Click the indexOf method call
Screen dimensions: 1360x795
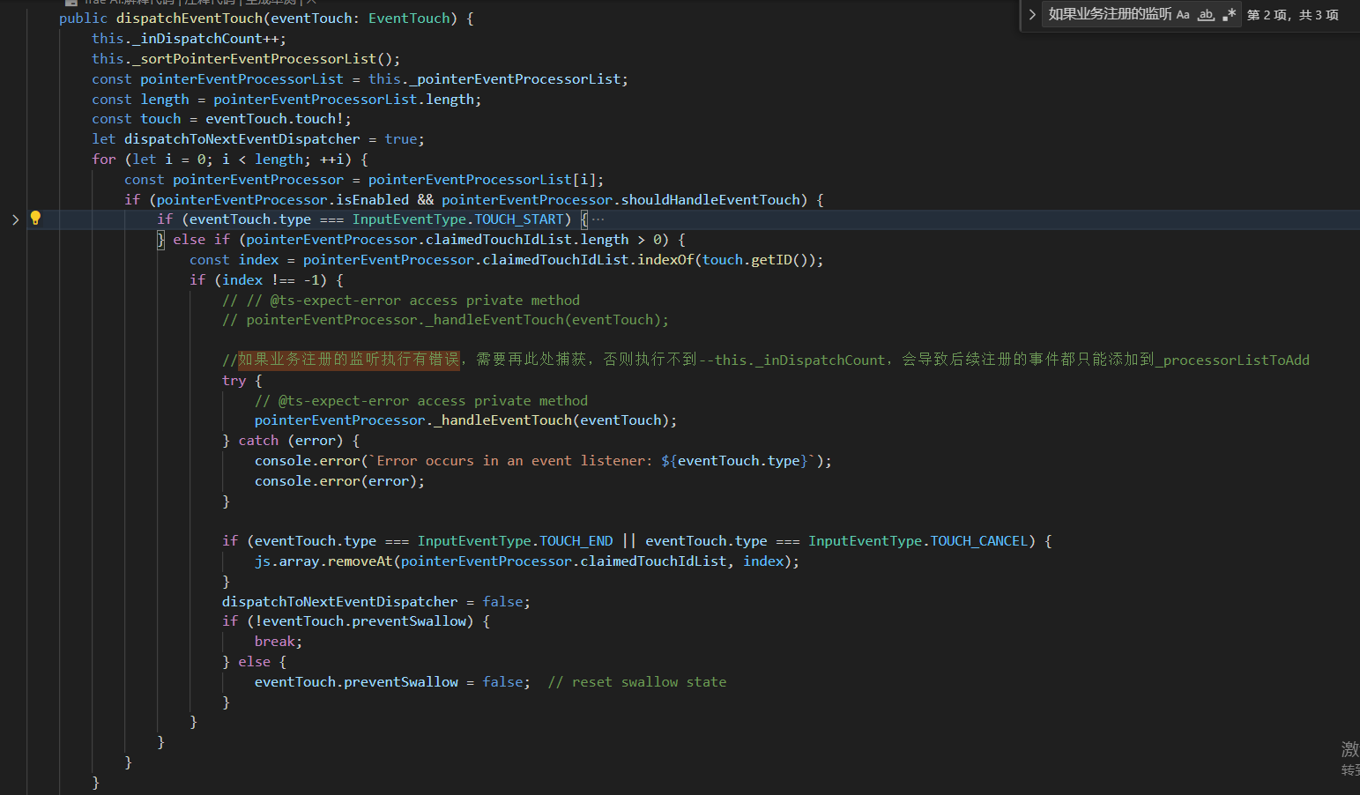pyautogui.click(x=665, y=260)
